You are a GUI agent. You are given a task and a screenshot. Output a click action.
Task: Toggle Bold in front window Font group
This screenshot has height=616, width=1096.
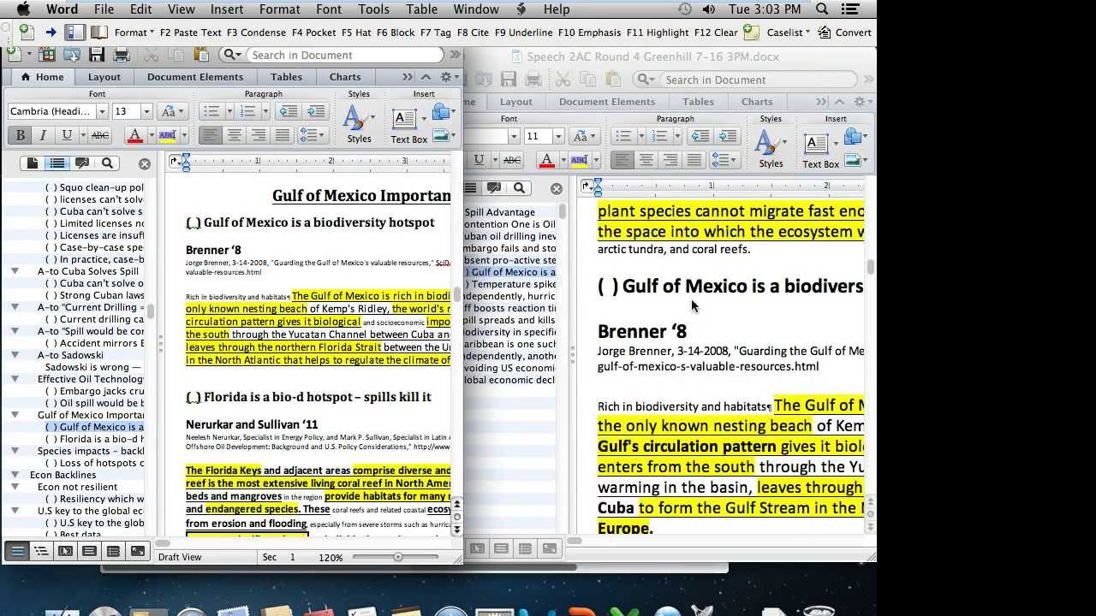19,135
